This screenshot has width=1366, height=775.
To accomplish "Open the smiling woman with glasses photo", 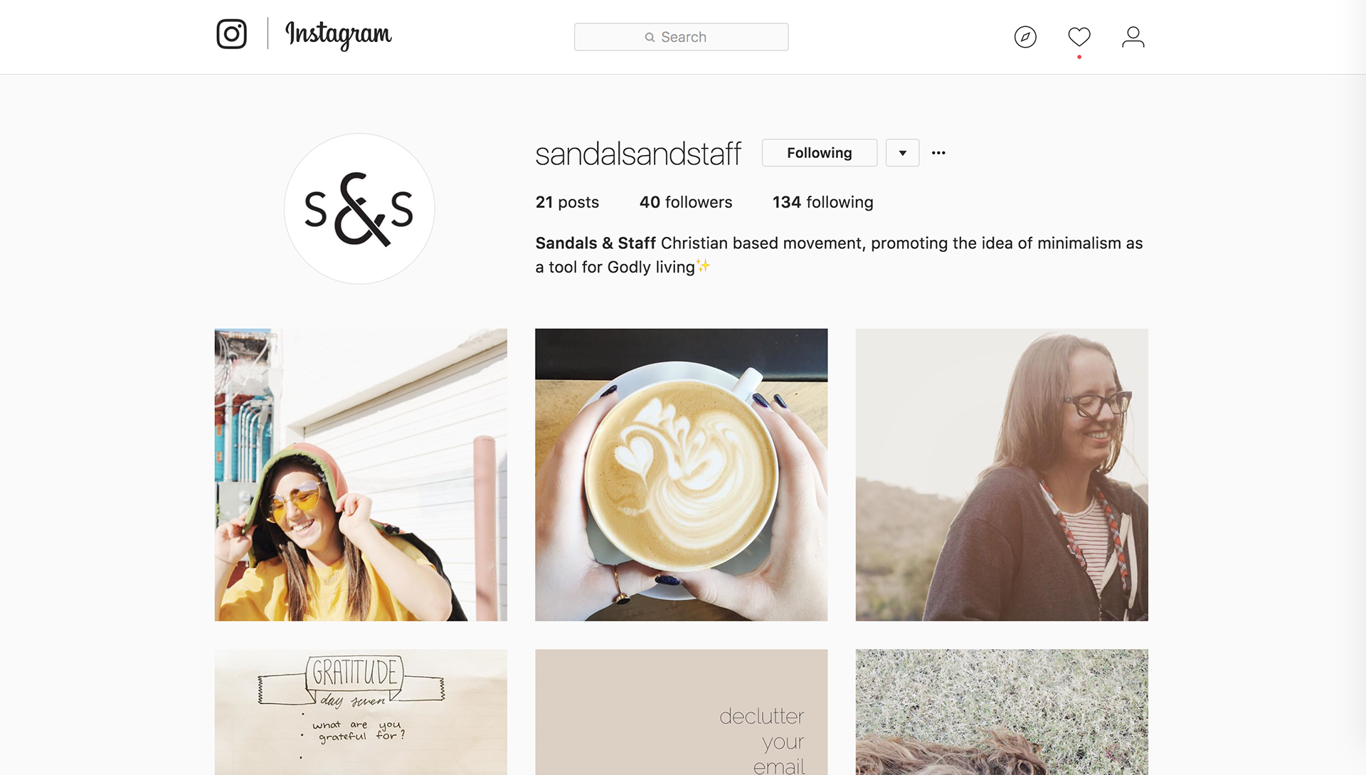I will click(x=1002, y=475).
